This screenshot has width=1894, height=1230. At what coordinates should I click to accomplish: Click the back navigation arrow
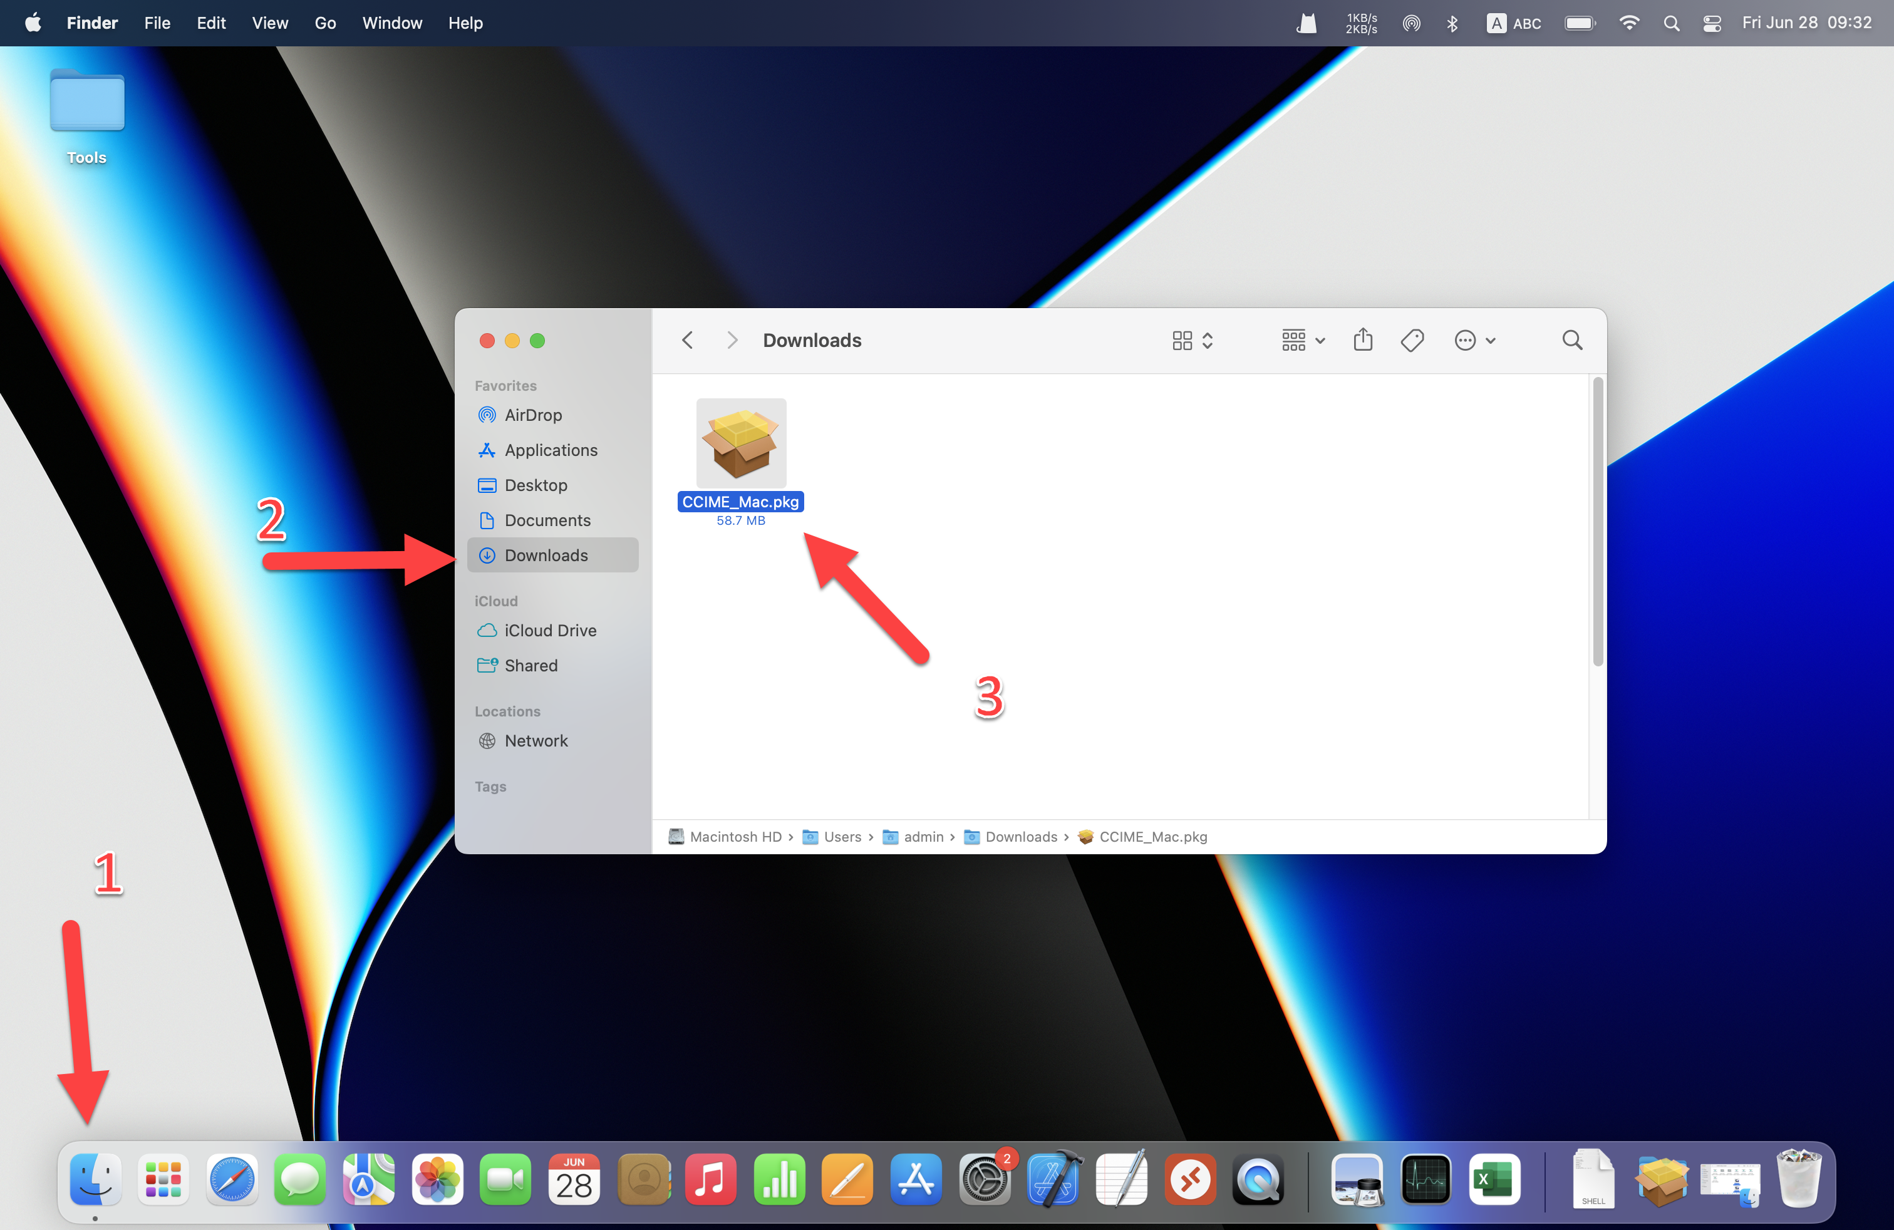click(688, 341)
